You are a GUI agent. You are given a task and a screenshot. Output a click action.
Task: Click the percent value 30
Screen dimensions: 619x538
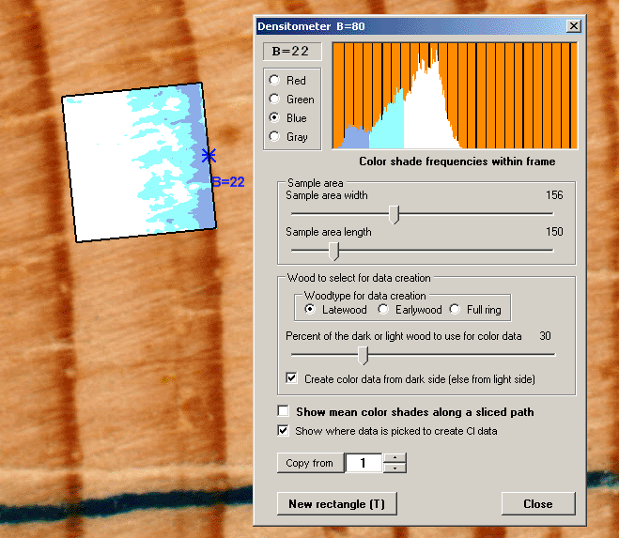[x=545, y=336]
